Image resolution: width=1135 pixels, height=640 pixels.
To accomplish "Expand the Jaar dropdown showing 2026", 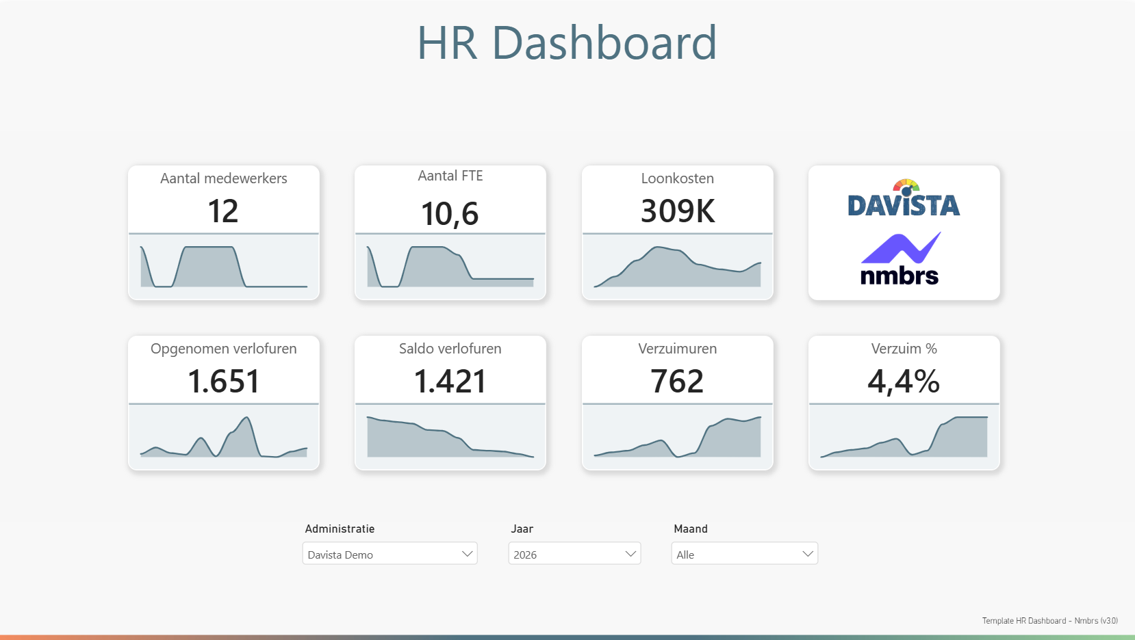I will (x=574, y=554).
